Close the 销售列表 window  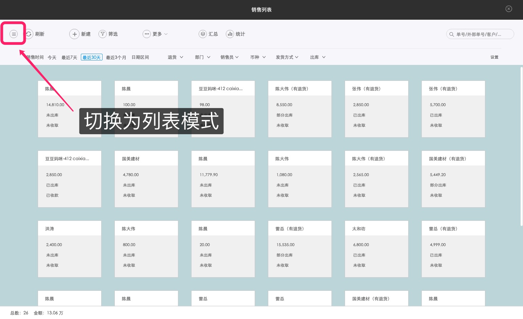pyautogui.click(x=509, y=9)
